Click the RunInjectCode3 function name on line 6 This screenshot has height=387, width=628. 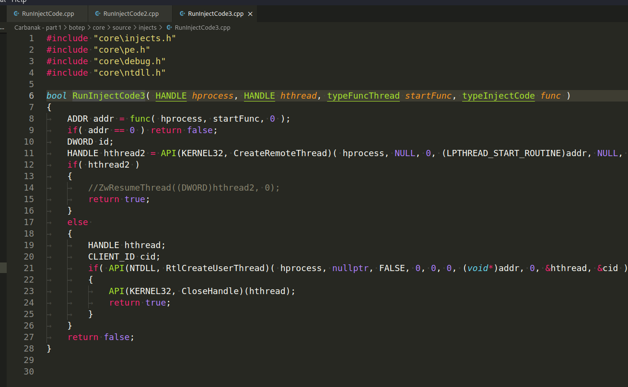coord(109,96)
